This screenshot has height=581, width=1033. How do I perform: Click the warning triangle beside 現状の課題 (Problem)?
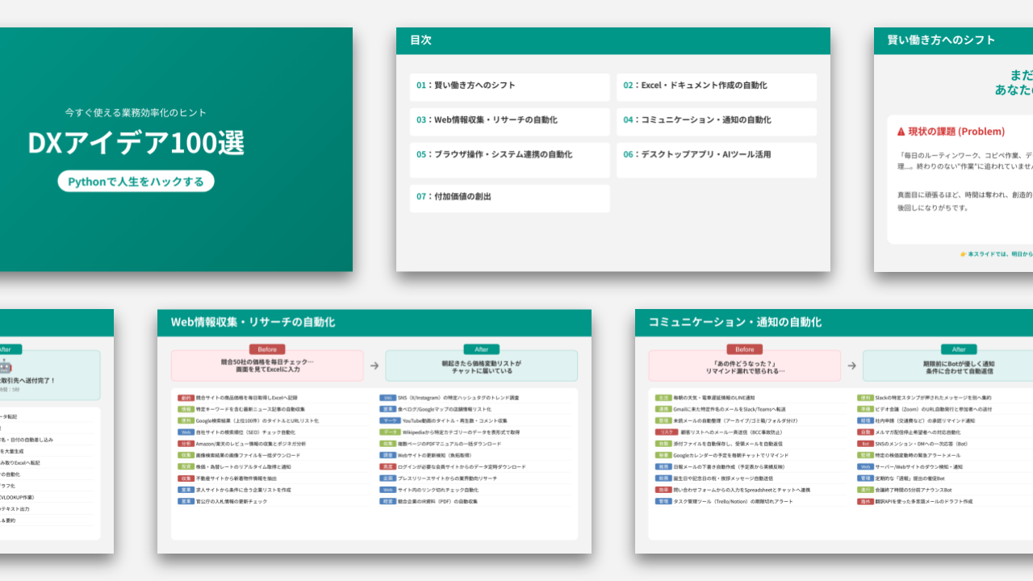[901, 132]
